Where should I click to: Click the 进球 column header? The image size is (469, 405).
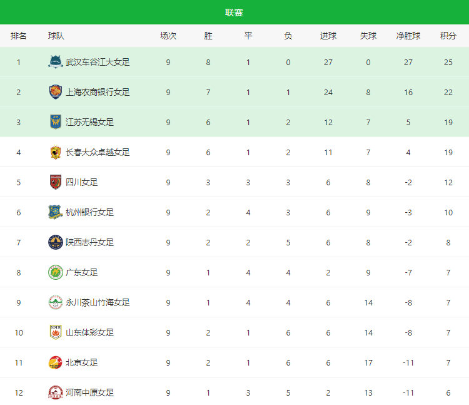(x=328, y=36)
